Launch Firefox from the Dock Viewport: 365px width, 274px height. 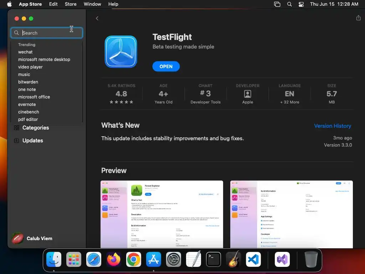coord(114,259)
